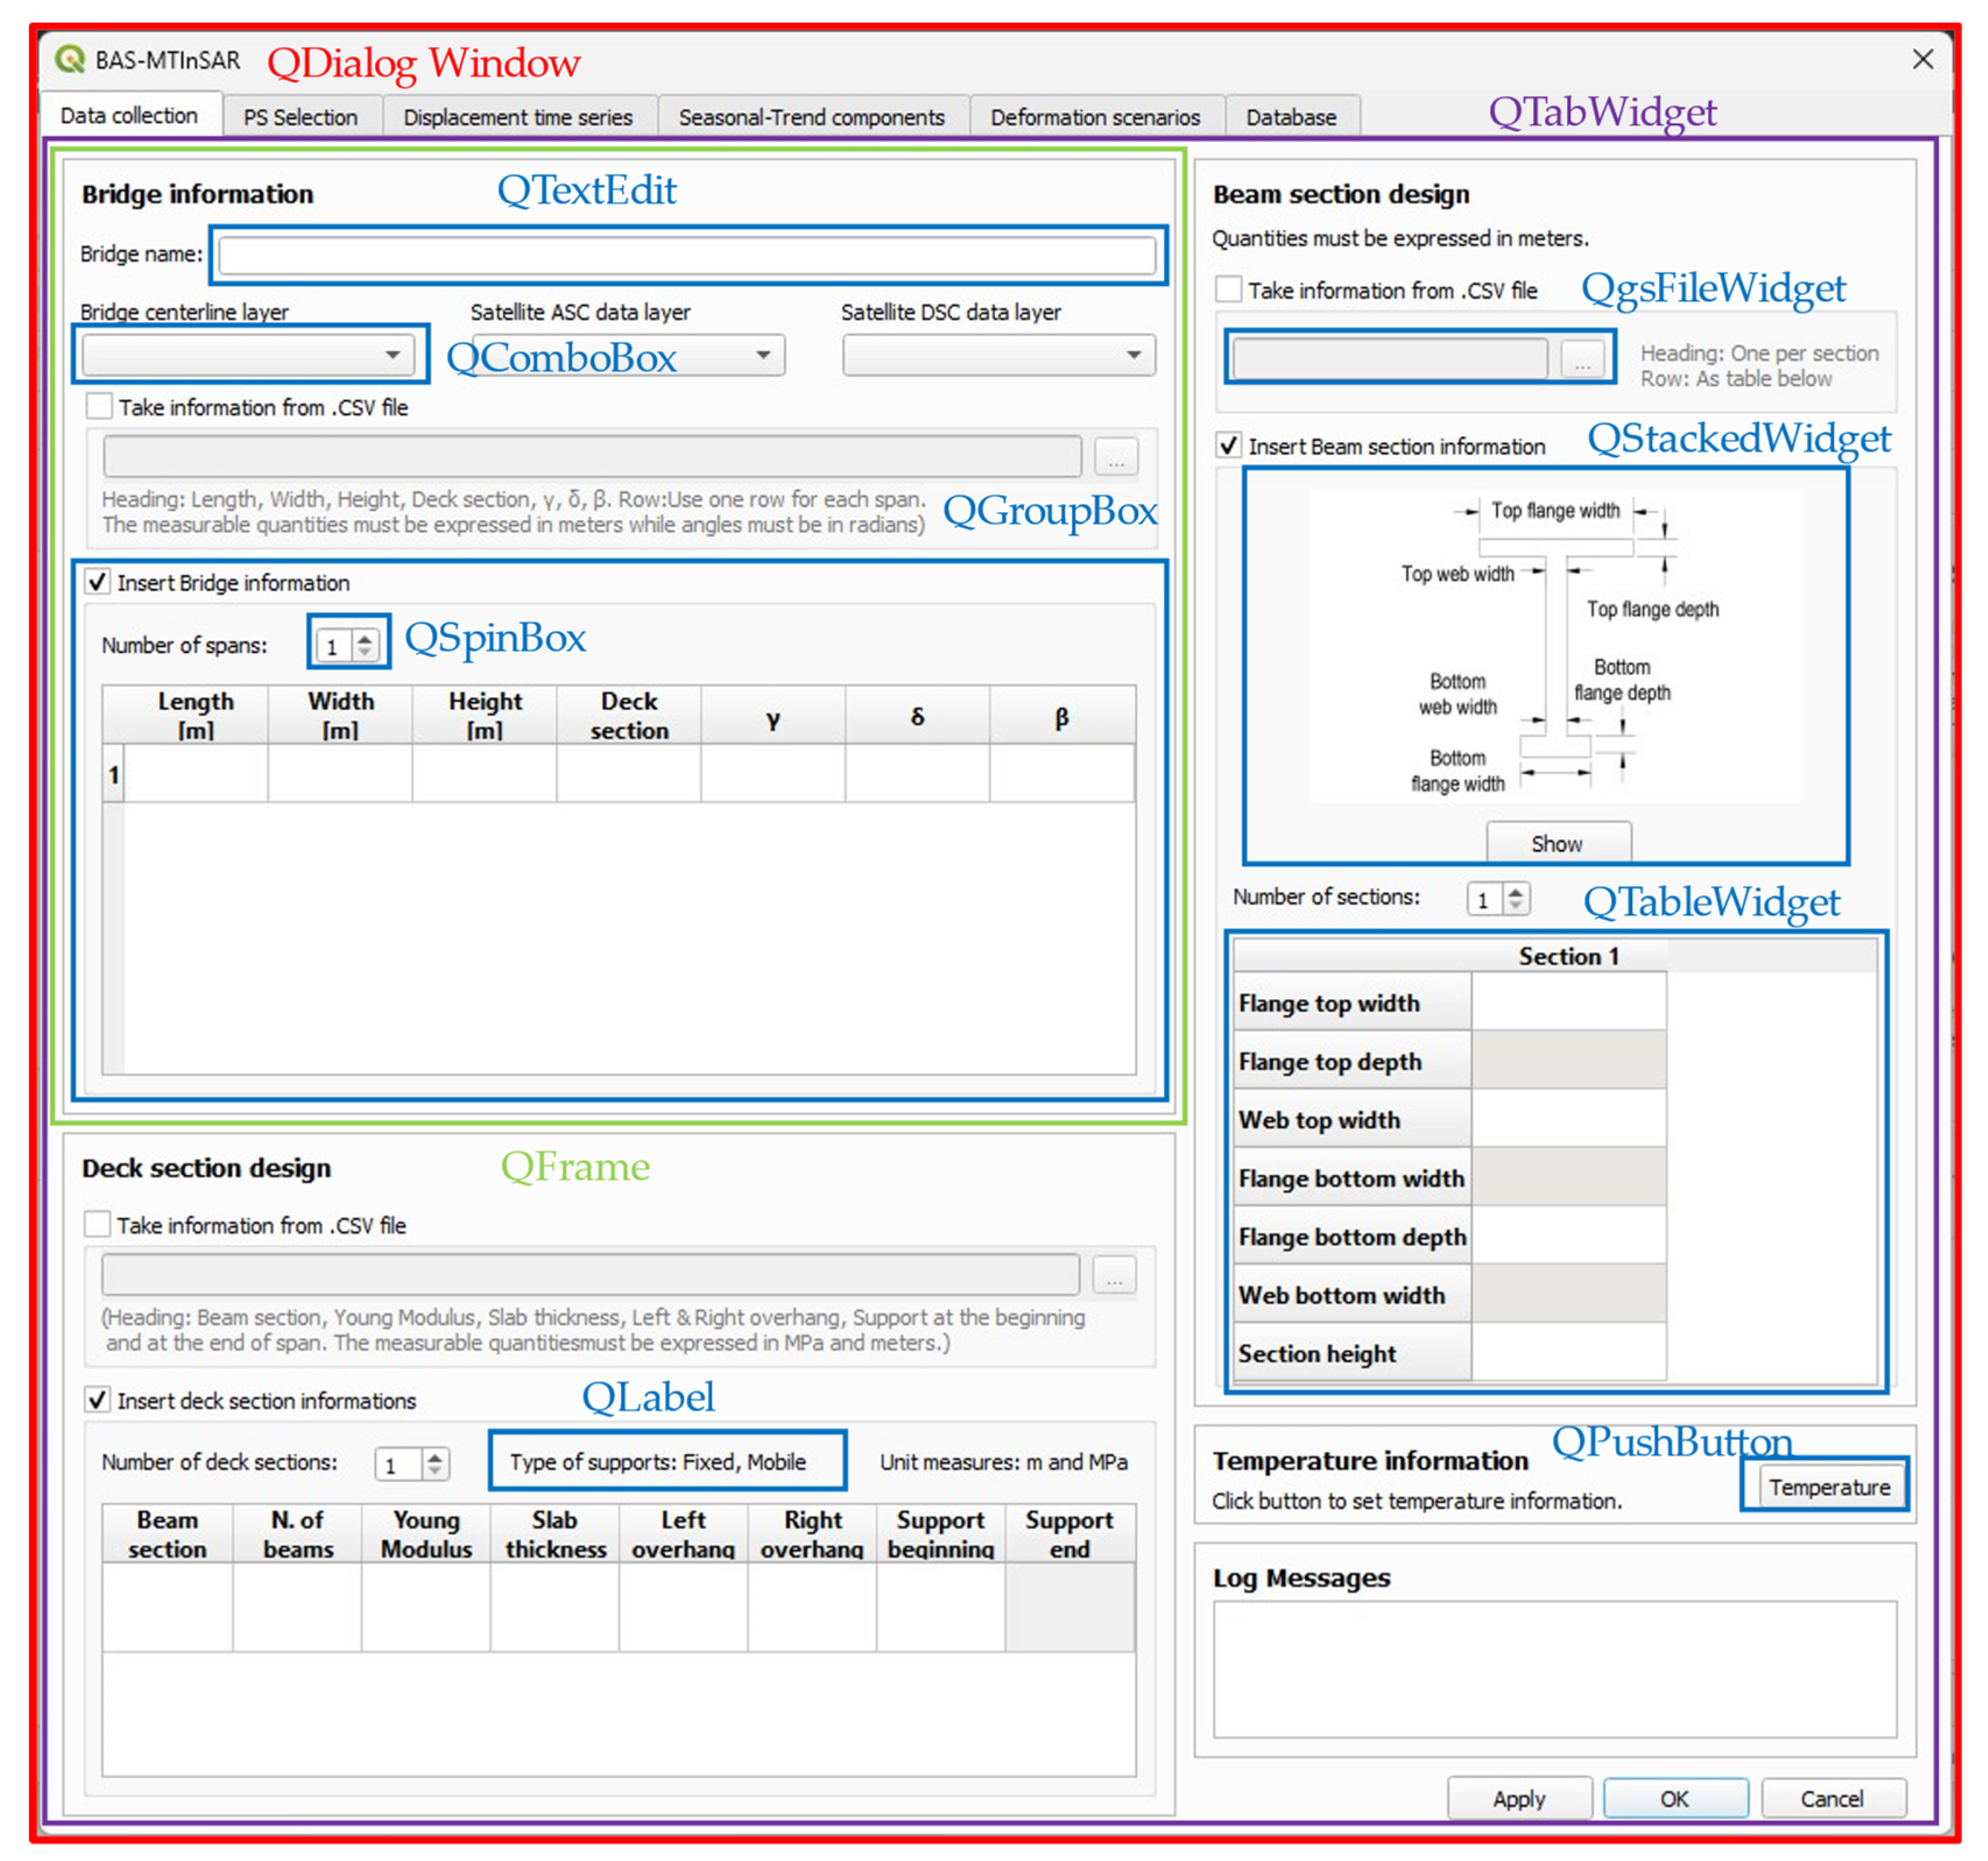Uncheck Insert Bridge information checkbox

pyautogui.click(x=97, y=582)
